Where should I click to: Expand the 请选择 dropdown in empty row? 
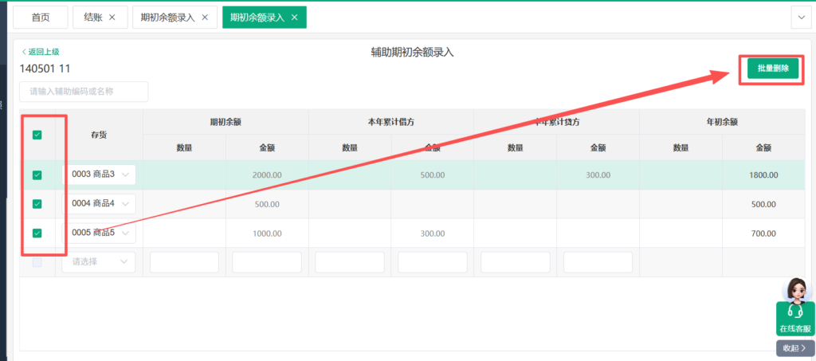coord(99,261)
